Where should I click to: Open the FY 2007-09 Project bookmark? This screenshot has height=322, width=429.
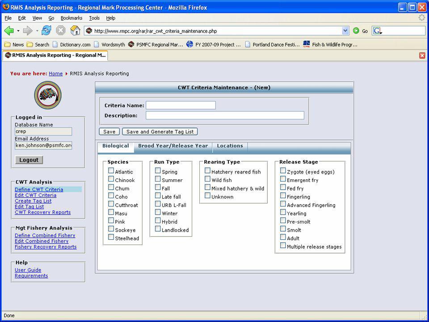[214, 45]
